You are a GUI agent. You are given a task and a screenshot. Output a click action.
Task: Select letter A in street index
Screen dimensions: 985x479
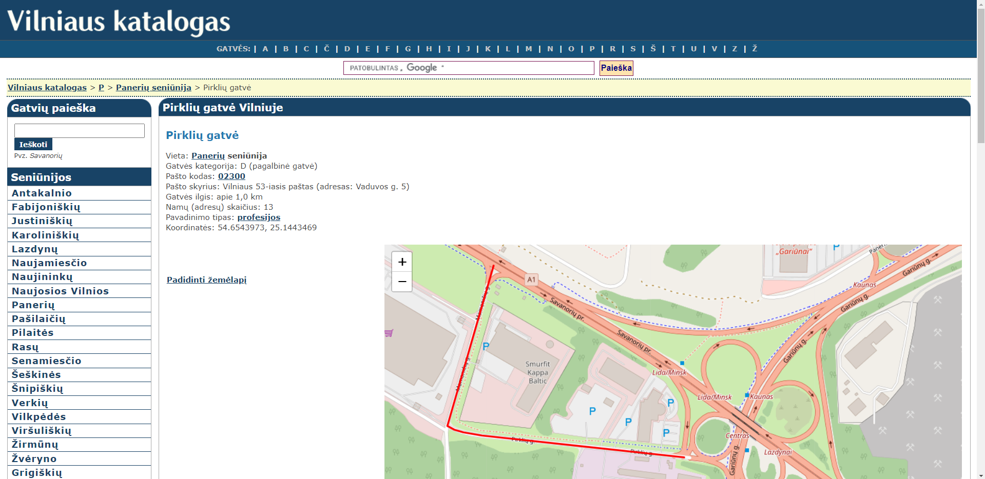pyautogui.click(x=265, y=49)
